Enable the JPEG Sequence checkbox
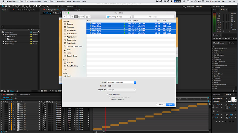Viewport: 238px width, 133px height. [x=108, y=94]
